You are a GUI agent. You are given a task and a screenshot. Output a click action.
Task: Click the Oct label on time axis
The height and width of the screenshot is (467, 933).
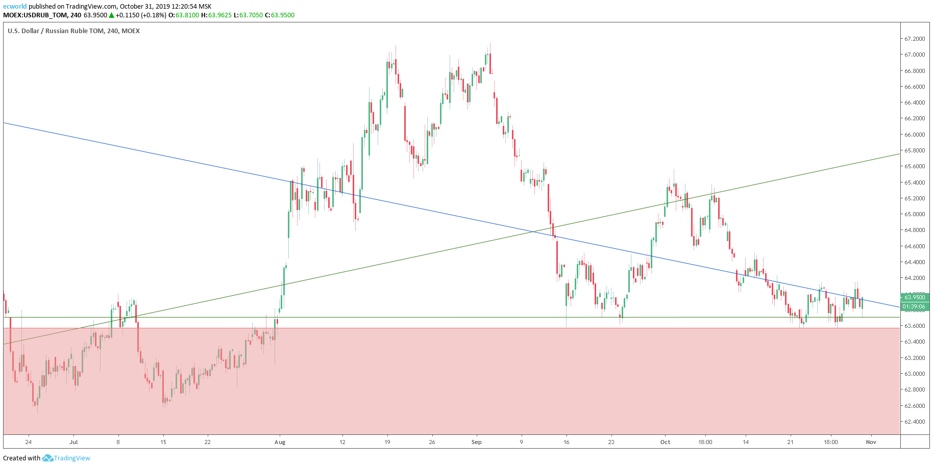click(x=665, y=442)
